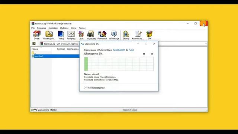Open the Wyszukaj search tool
Image resolution: width=238 pixels, height=134 pixels.
pos(91,35)
